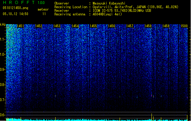This screenshot has height=121, width=191.
Task: Click the date stamp 05.10.12 14:50
Action: tap(15, 14)
